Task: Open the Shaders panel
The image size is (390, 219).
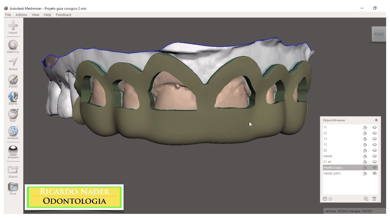Action: (13, 150)
